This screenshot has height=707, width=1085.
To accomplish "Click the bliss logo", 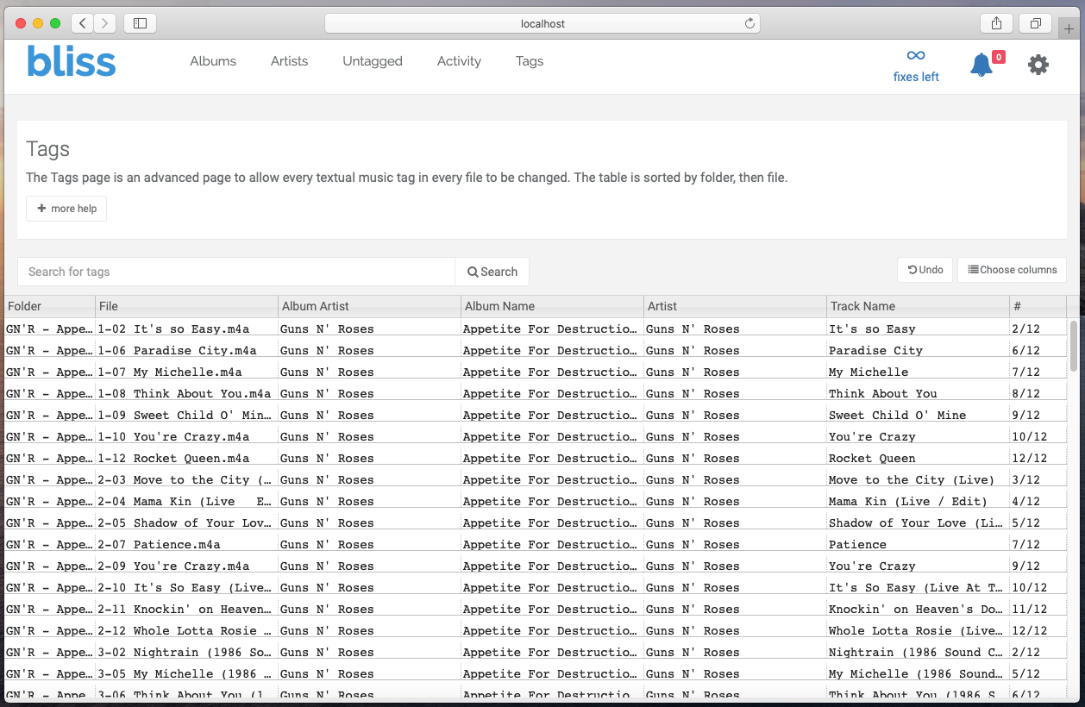I will pyautogui.click(x=72, y=62).
